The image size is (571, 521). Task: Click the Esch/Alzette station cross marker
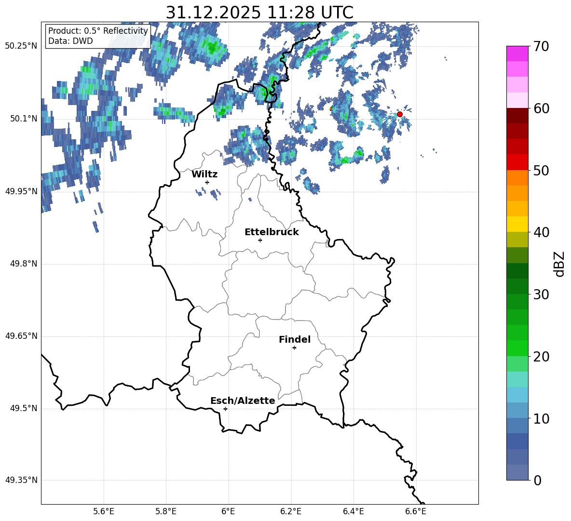click(x=225, y=409)
